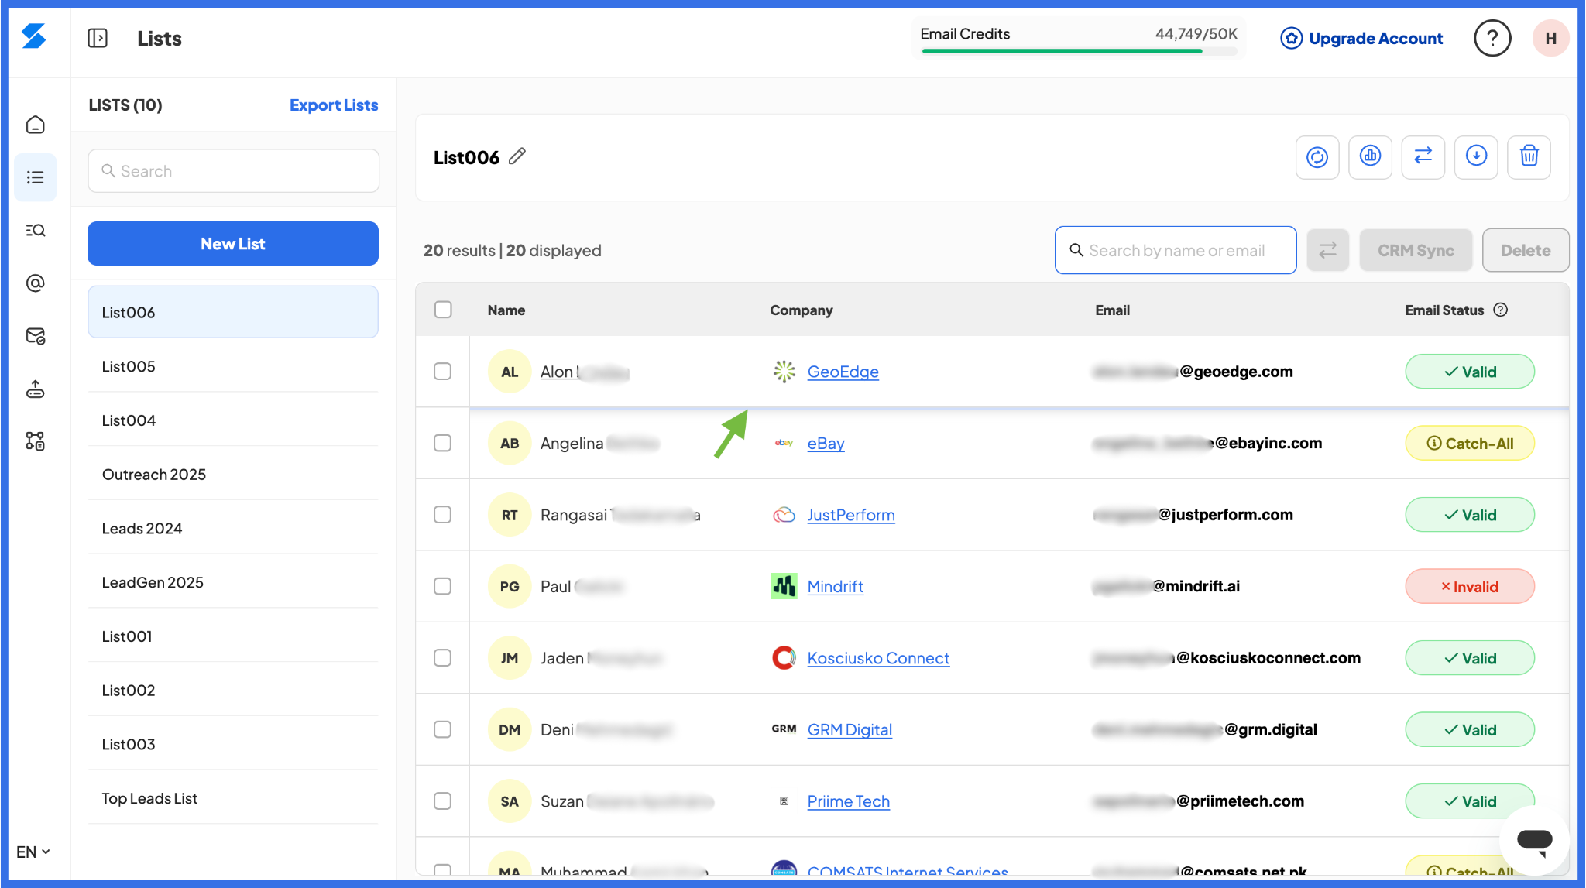Click the move leads arrows button beside search
The width and height of the screenshot is (1586, 888).
coord(1327,250)
